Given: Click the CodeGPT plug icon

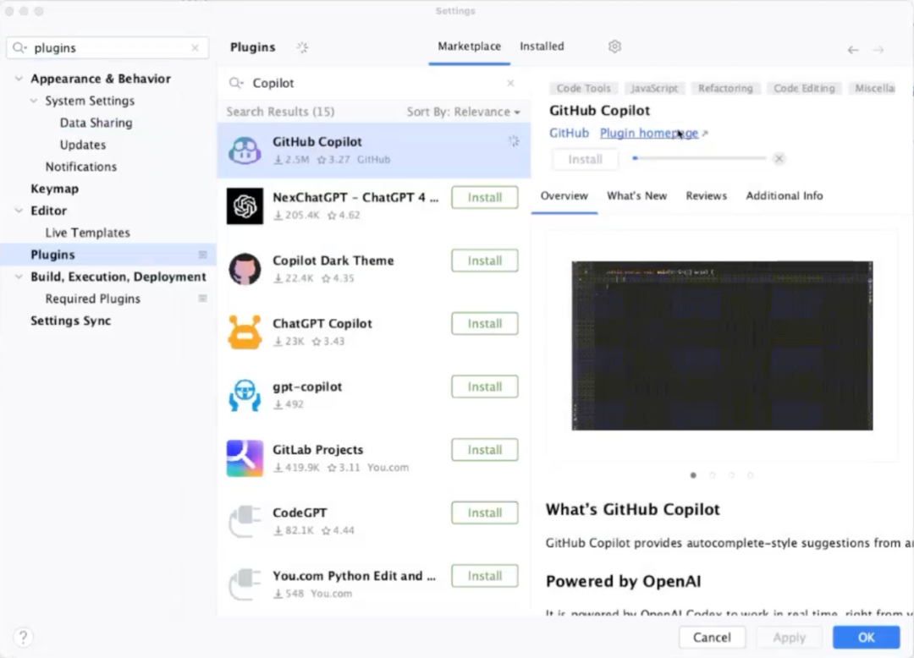Looking at the screenshot, I should 245,521.
